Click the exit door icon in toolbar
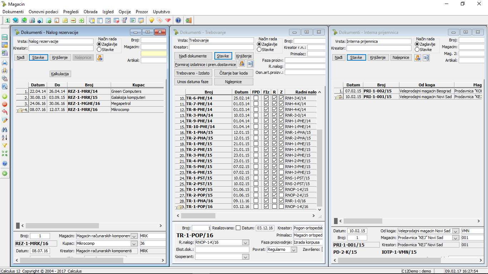 click(x=188, y=20)
